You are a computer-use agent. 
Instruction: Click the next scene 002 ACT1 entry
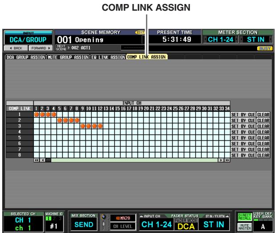click(81, 48)
